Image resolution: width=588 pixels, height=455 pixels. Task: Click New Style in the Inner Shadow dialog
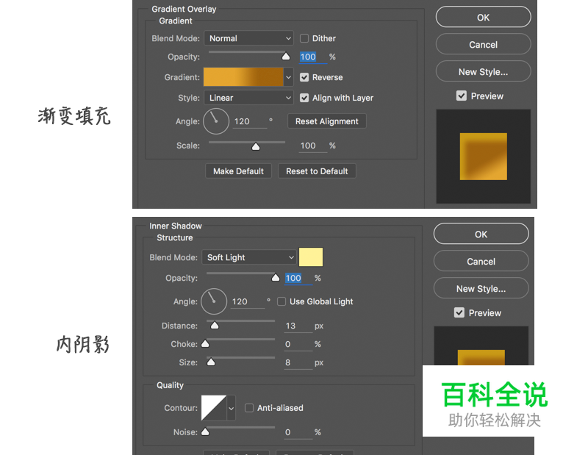click(481, 287)
